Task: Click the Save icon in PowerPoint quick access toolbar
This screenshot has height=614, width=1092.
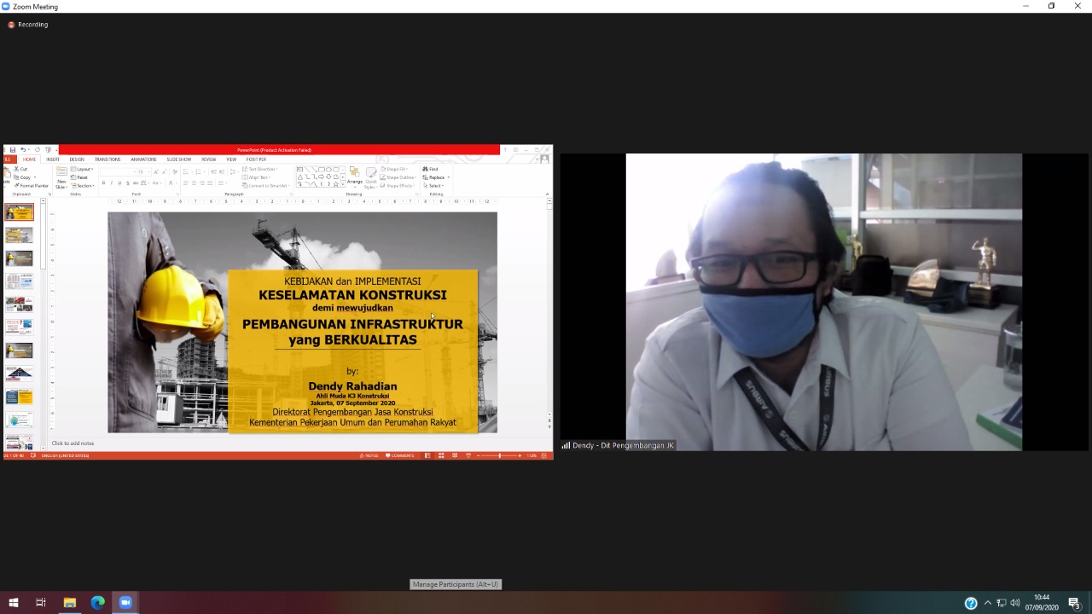Action: click(x=13, y=150)
